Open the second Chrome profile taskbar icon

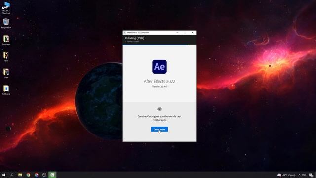coord(37,175)
